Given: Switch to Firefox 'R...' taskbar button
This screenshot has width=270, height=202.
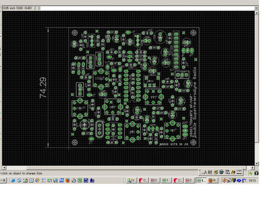Looking at the screenshot, I should 213,180.
